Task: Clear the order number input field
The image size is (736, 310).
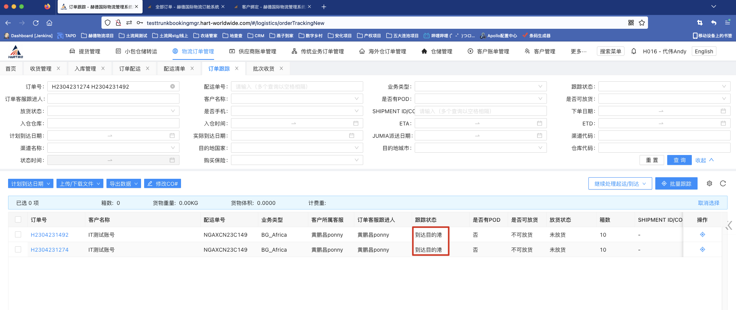Action: (x=173, y=87)
